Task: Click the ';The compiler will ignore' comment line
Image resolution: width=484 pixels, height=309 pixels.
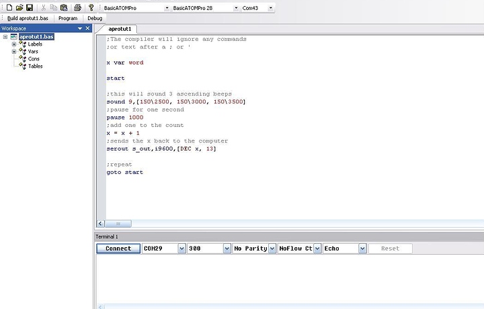Action: [177, 39]
